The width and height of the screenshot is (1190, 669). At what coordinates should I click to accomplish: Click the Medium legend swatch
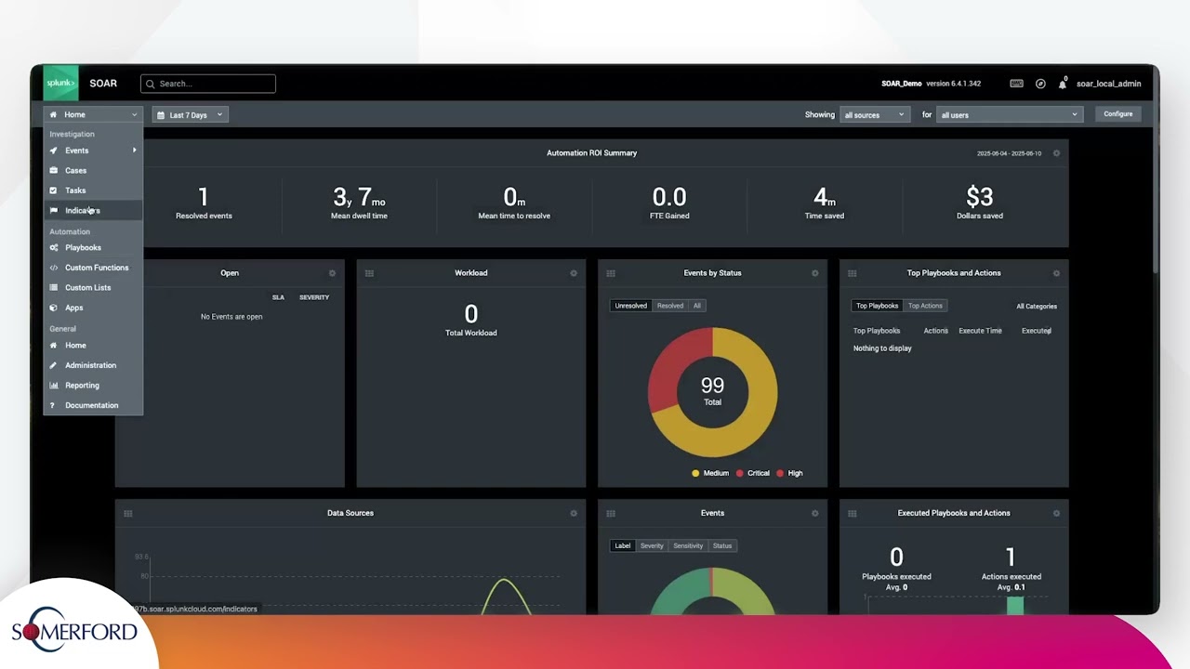pyautogui.click(x=695, y=473)
